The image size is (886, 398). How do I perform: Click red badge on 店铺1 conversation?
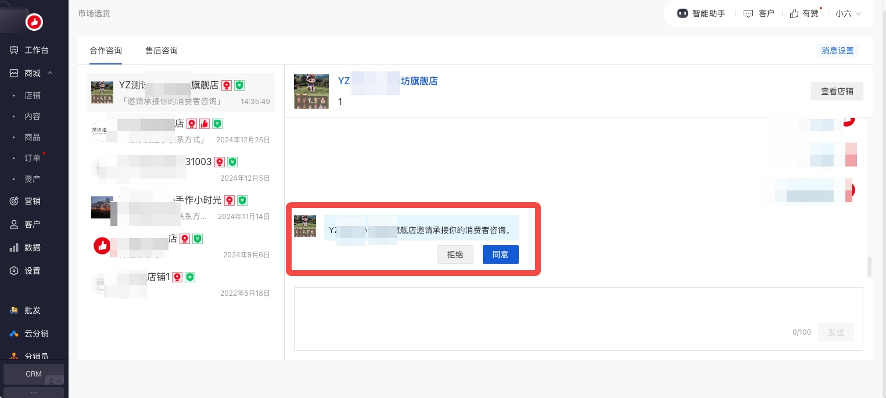coord(177,277)
